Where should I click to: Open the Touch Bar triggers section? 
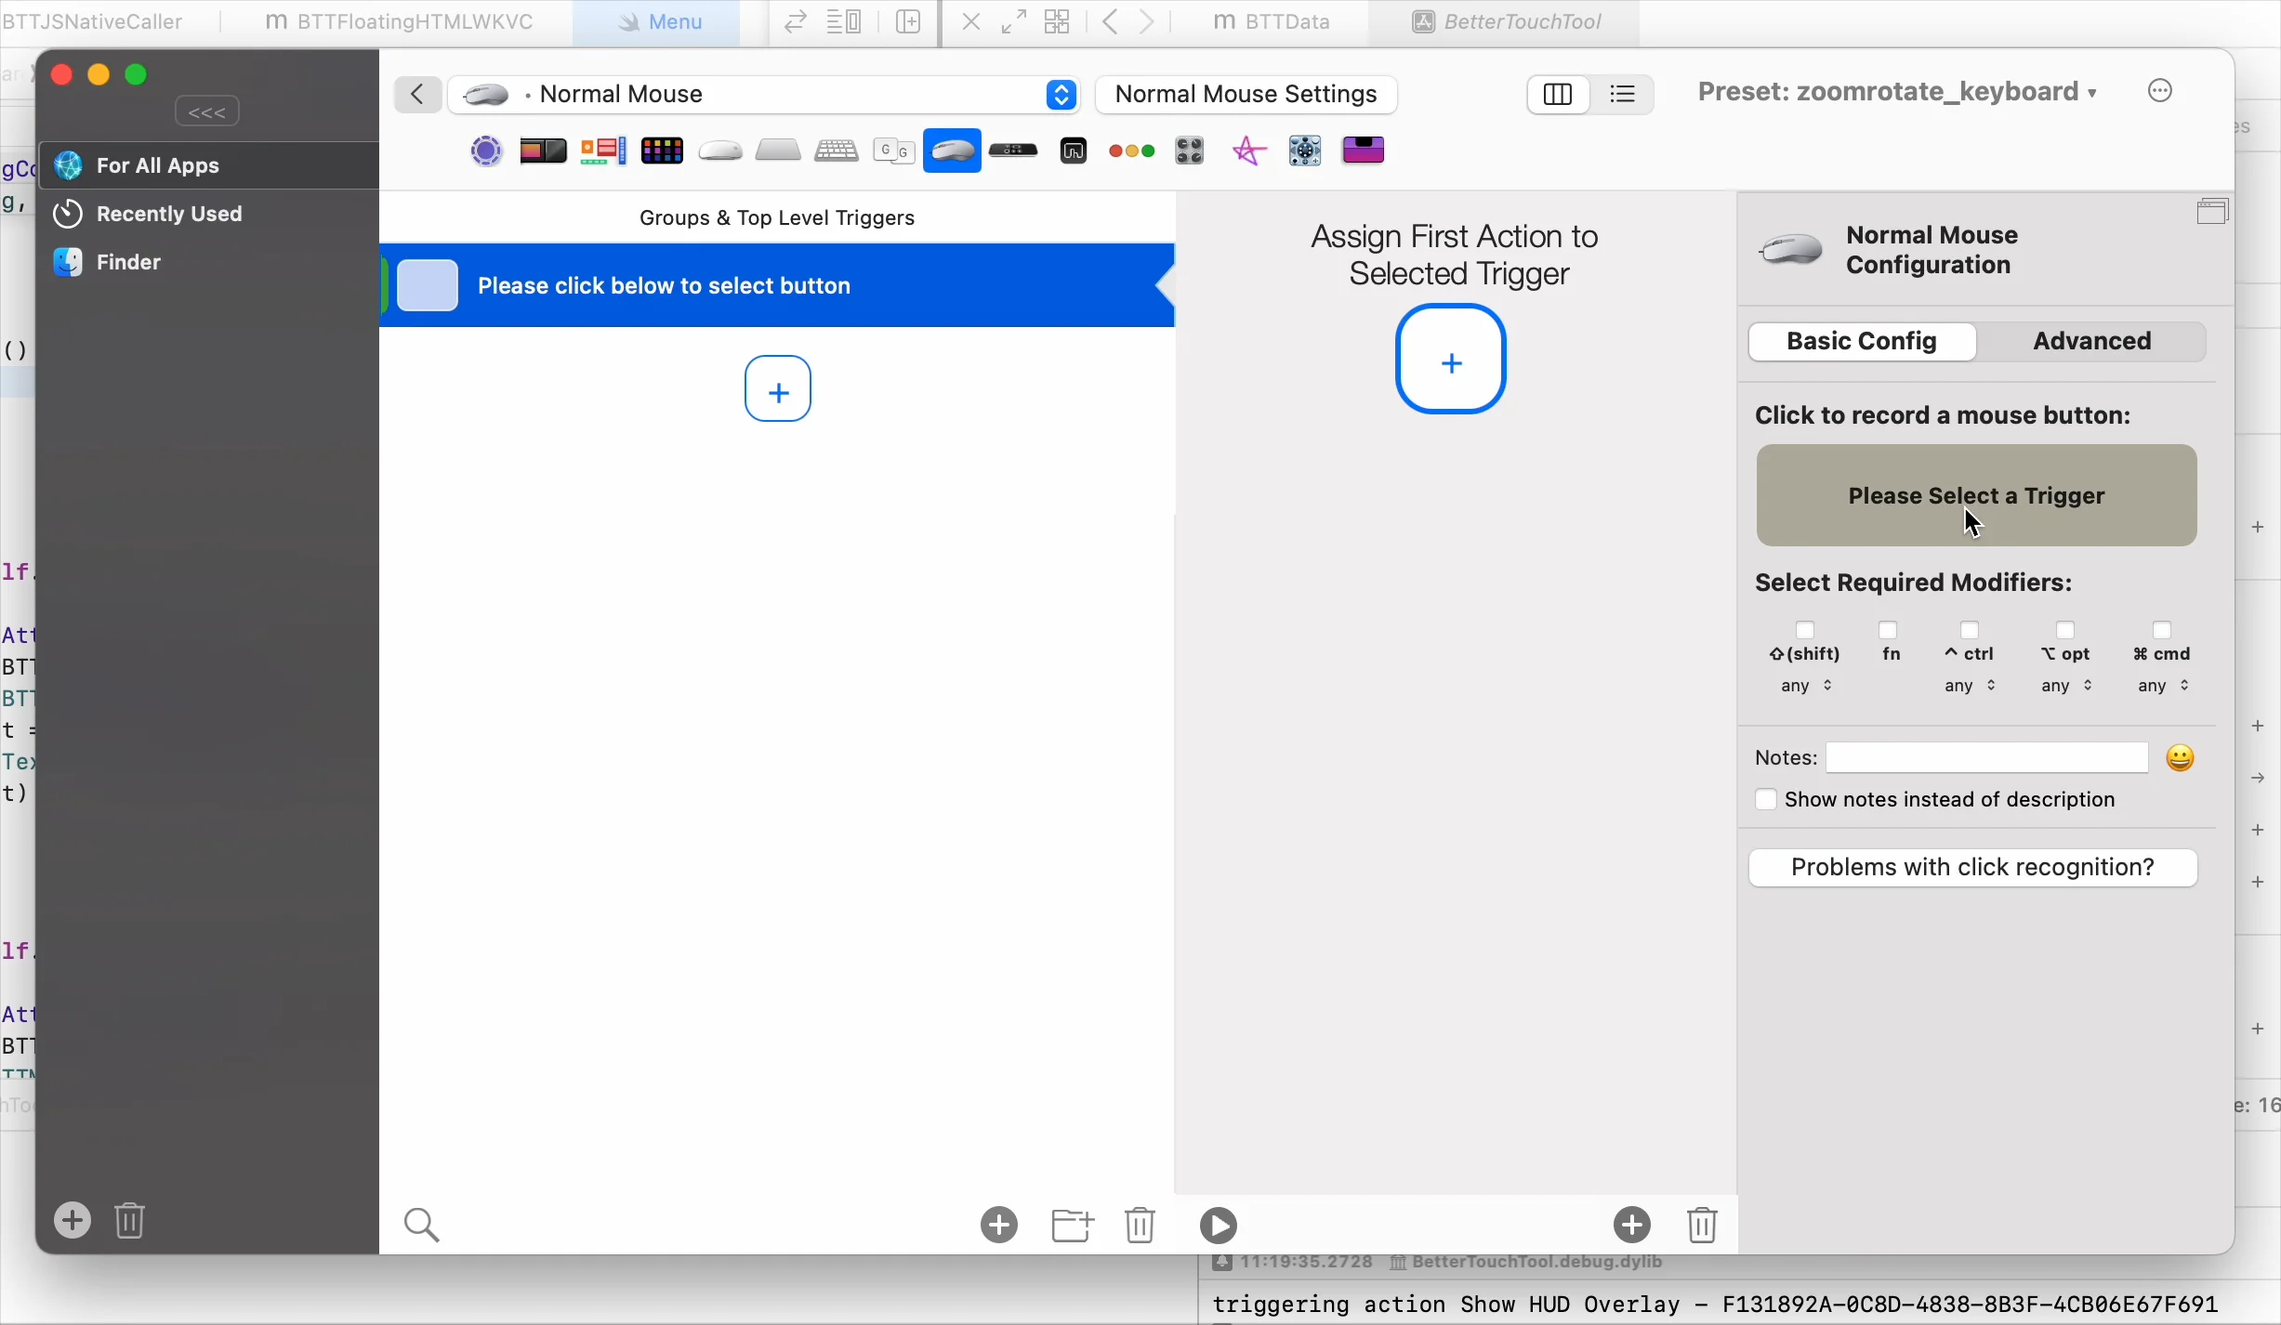[543, 151]
